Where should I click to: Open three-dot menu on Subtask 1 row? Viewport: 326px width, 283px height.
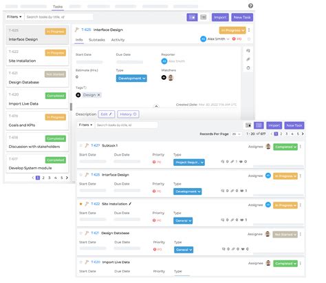[301, 147]
